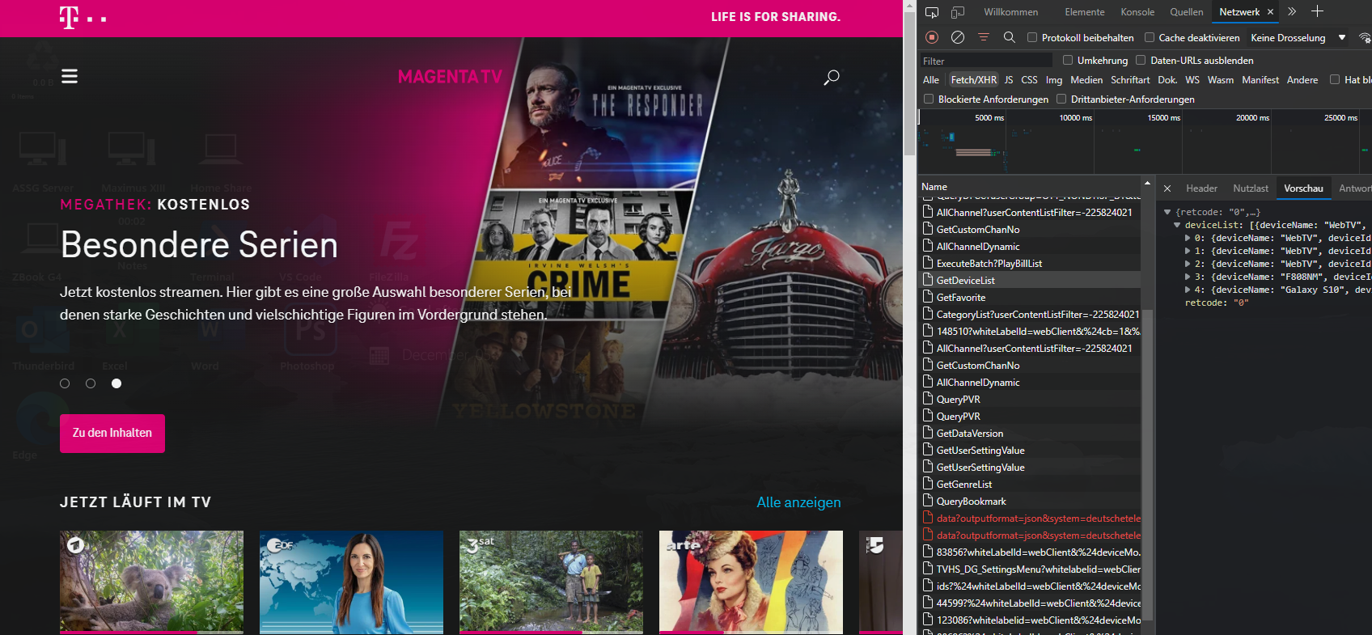Click the Alle anzeigen link
Viewport: 1372px width, 635px height.
tap(798, 502)
